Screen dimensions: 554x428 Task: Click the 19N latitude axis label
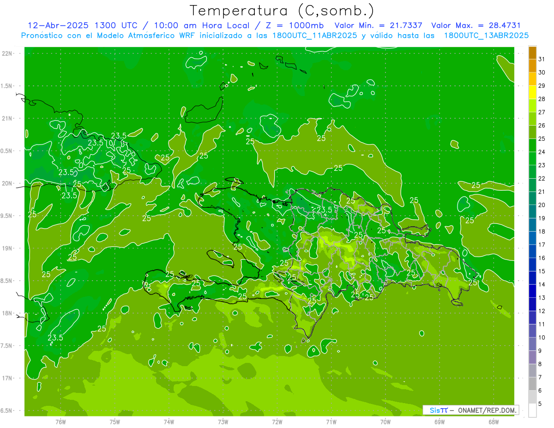tap(7, 248)
